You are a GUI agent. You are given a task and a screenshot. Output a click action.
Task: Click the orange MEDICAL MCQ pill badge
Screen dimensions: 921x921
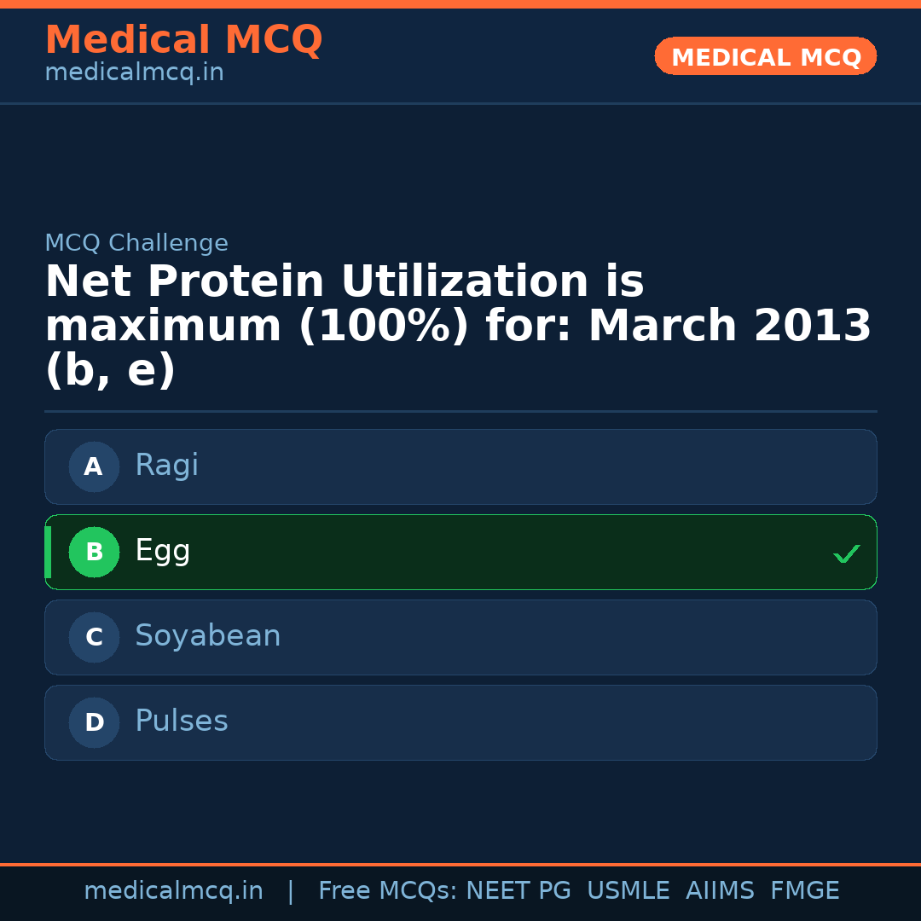765,56
